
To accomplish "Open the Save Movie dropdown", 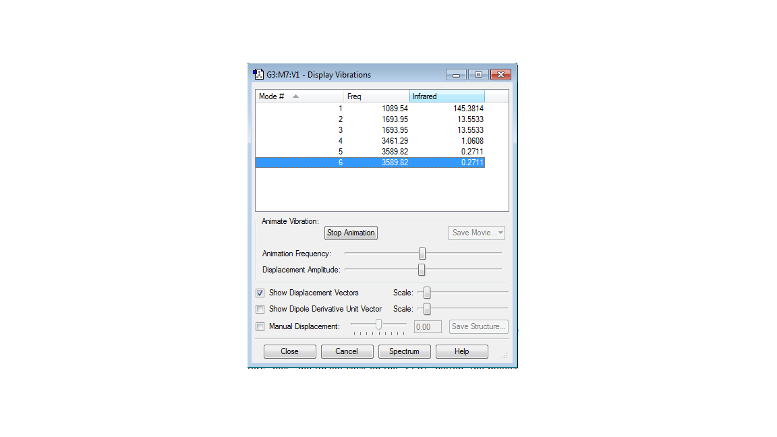I will click(x=476, y=233).
